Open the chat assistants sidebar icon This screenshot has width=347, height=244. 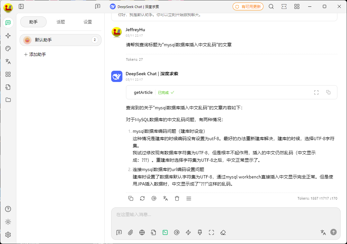click(x=8, y=23)
